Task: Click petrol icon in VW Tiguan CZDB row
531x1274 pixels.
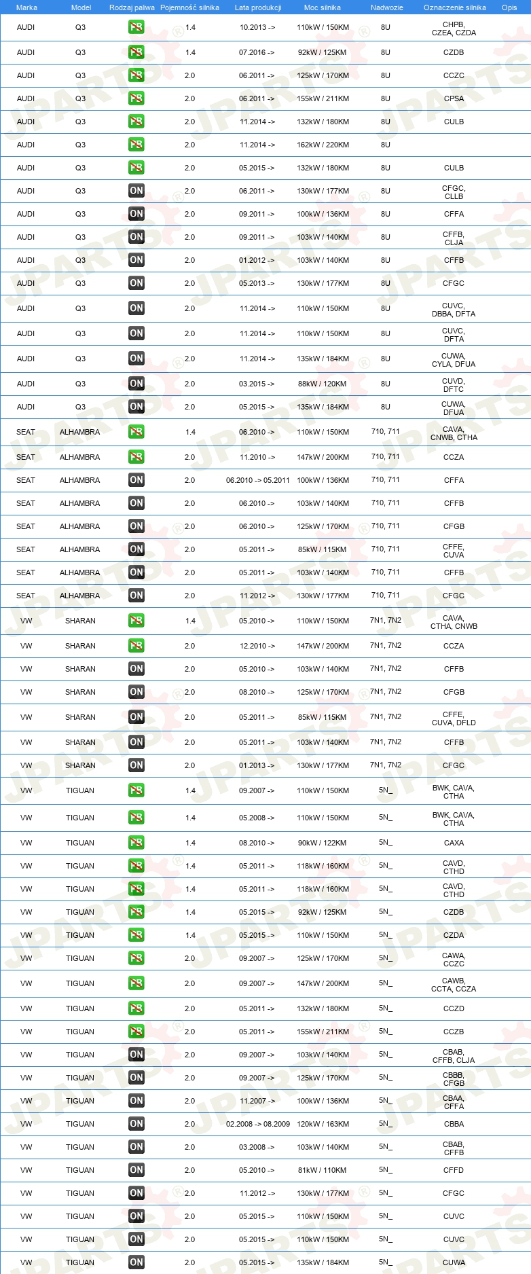Action: coord(136,912)
